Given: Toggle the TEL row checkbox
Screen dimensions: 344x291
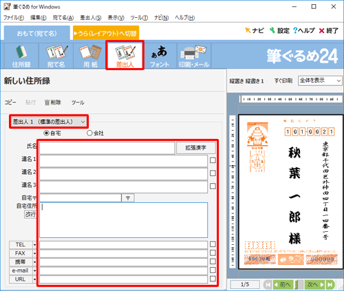Looking at the screenshot, I should pos(213,244).
